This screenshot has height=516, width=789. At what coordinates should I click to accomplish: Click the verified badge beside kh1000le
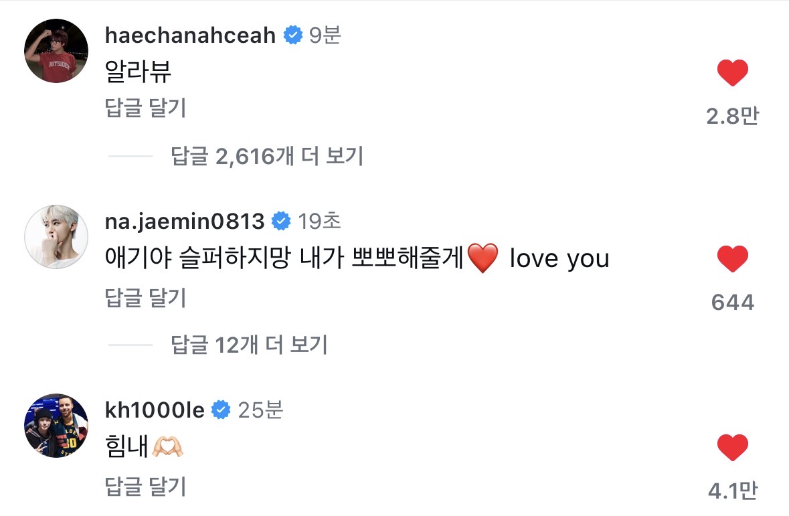(x=221, y=410)
